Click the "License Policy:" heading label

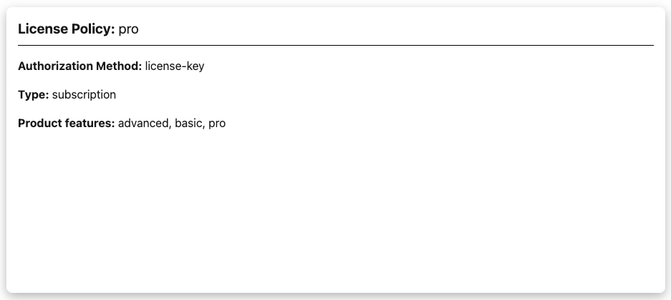(66, 29)
